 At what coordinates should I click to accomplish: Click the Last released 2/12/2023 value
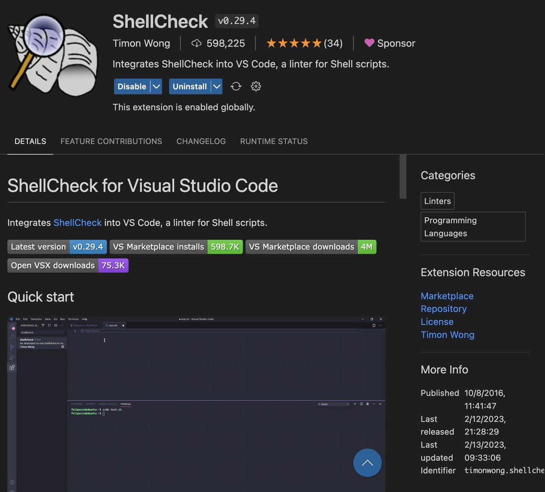click(485, 425)
